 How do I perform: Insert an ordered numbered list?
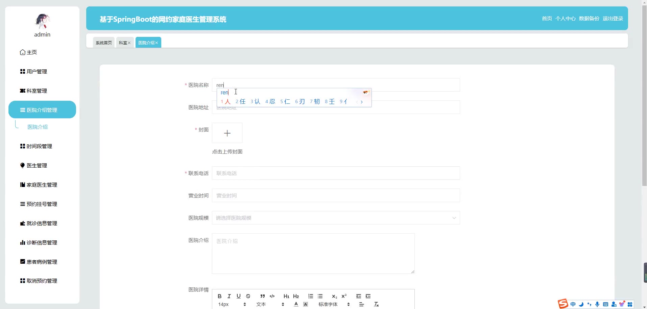311,296
